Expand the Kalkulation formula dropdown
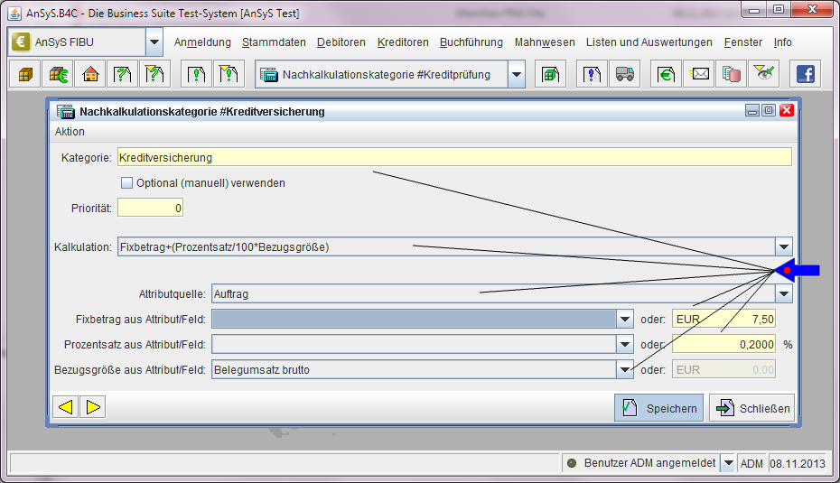 click(783, 246)
